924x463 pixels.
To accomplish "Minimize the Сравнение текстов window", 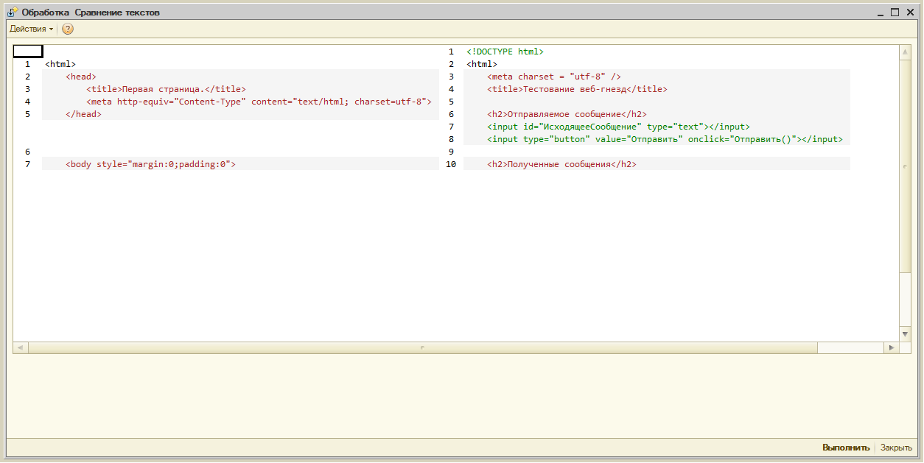I will pyautogui.click(x=881, y=12).
